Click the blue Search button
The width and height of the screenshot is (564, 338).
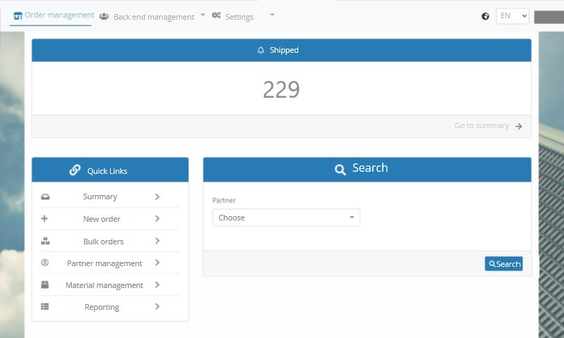(503, 263)
